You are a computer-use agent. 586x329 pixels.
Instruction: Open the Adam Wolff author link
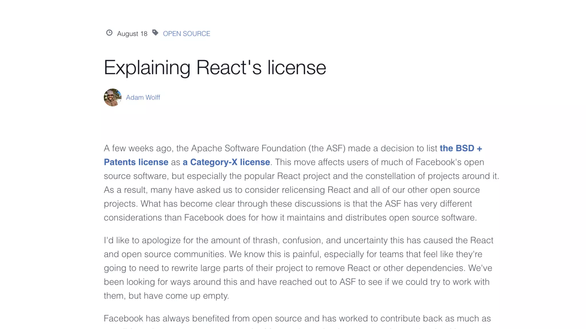click(x=143, y=97)
